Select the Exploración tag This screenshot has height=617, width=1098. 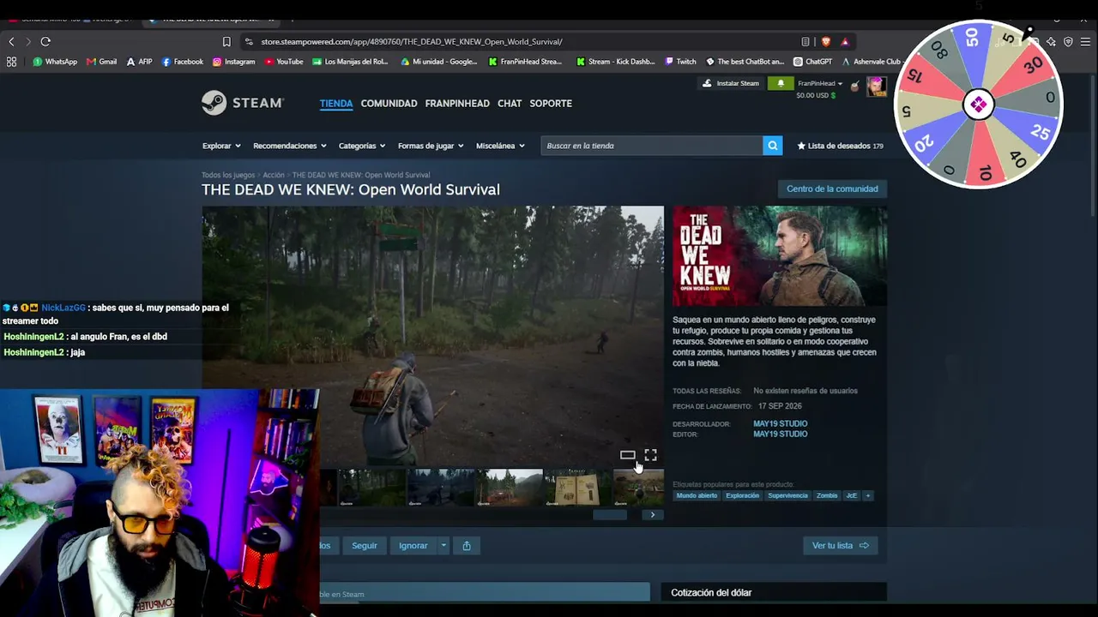(x=742, y=495)
